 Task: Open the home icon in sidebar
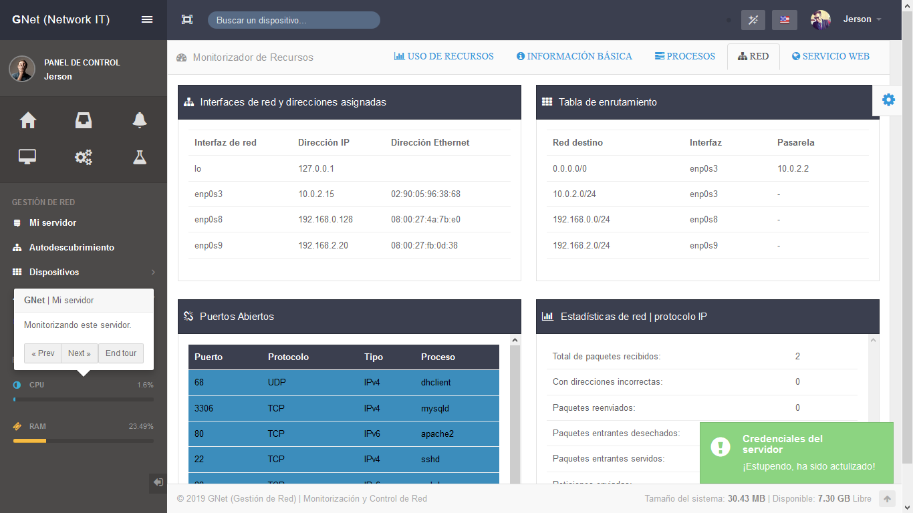[28, 120]
